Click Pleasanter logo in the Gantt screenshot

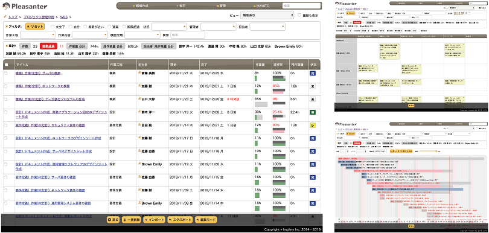coord(346,124)
